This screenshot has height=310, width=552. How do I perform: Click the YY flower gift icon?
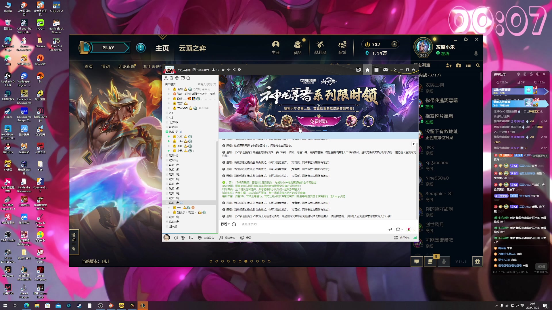click(x=409, y=229)
